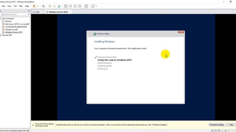
Task: Click the Copying Windows files step
Action: [107, 57]
